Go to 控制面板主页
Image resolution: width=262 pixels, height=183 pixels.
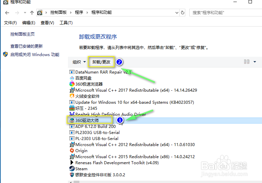point(23,34)
